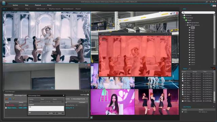Select the bold VIPC Object event row

point(197,101)
